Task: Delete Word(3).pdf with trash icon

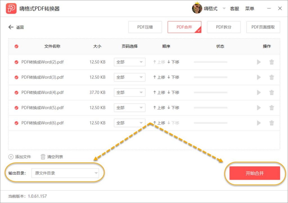Action: click(272, 77)
